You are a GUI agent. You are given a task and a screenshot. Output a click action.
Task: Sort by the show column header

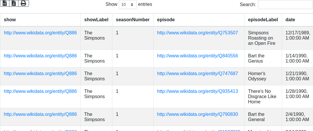10,20
